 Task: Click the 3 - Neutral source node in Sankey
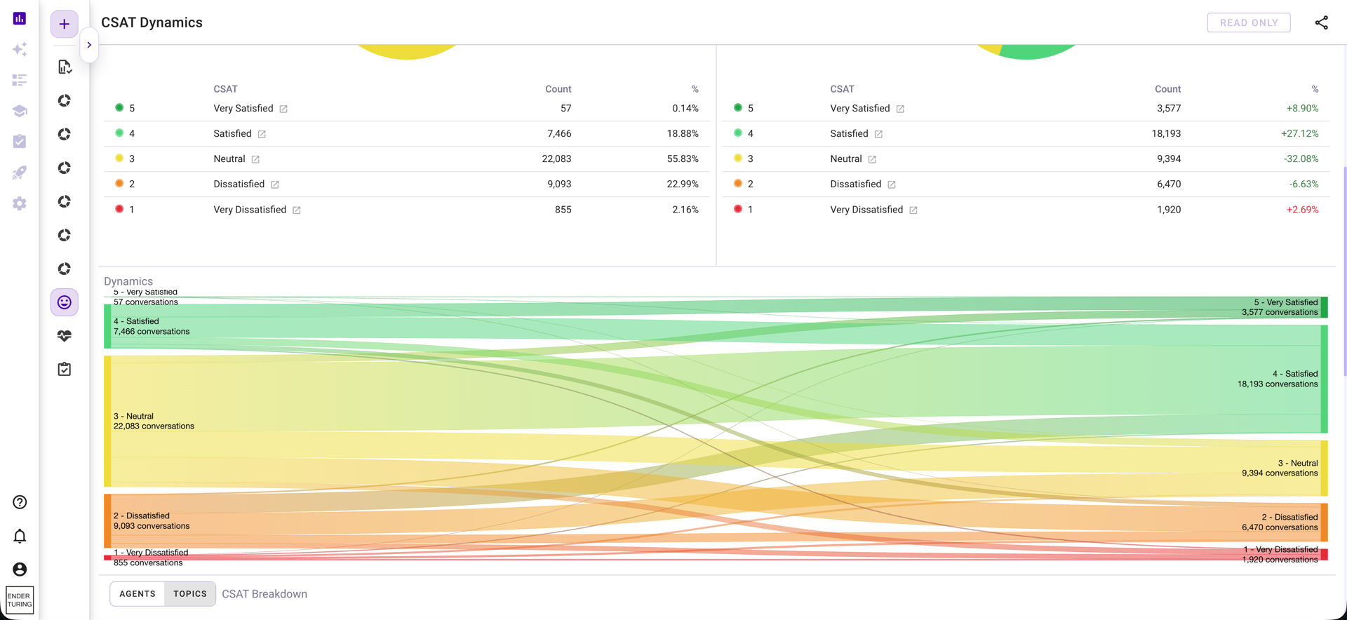pyautogui.click(x=107, y=421)
